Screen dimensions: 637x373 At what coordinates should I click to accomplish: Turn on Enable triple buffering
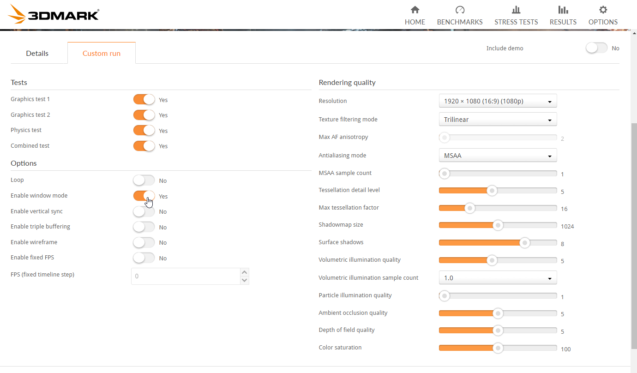coord(144,227)
